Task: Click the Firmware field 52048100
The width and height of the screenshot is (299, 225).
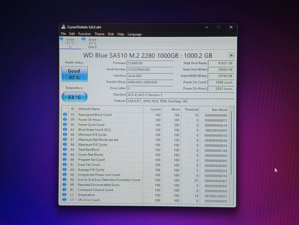Action: click(x=150, y=63)
